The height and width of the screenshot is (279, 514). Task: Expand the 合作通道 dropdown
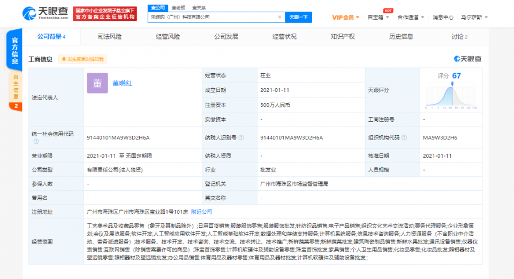[x=411, y=17]
